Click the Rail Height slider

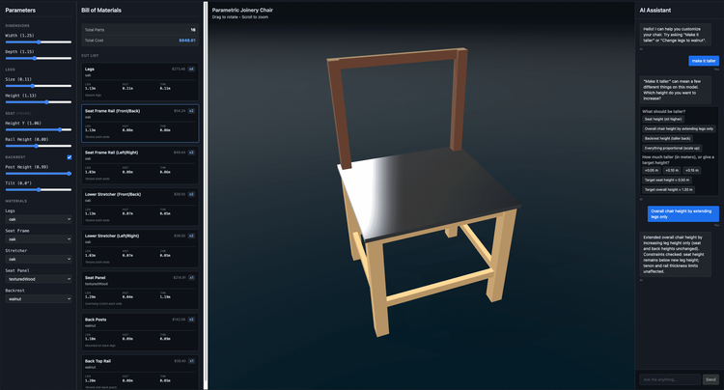(38, 147)
